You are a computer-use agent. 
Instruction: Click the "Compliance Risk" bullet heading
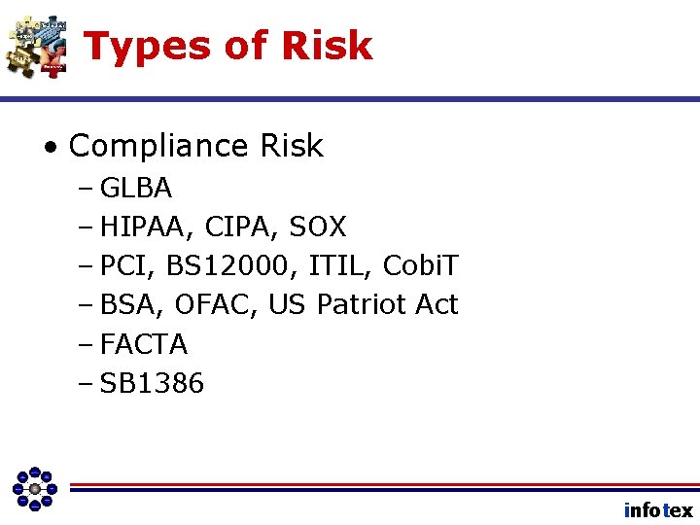[195, 146]
